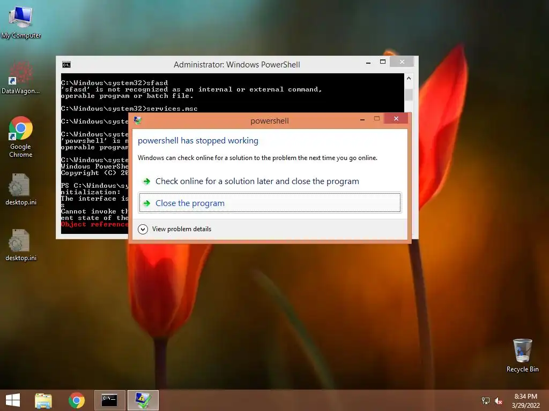549x411 pixels.
Task: Click the PowerShell window system menu icon
Action: 66,65
